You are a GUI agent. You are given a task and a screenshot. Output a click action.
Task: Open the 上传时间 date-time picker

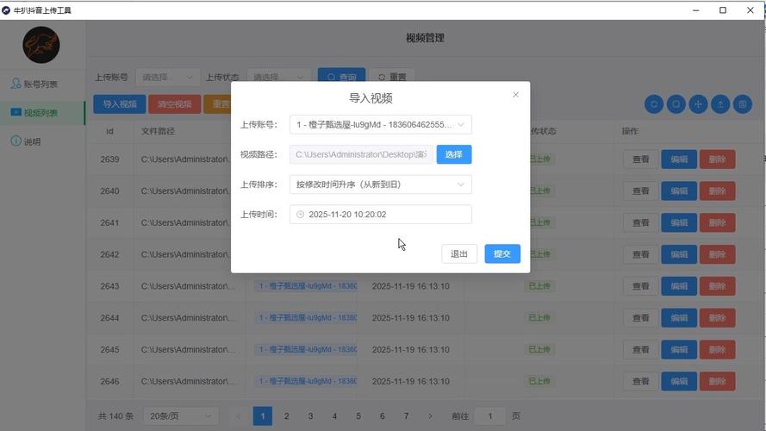pos(381,214)
